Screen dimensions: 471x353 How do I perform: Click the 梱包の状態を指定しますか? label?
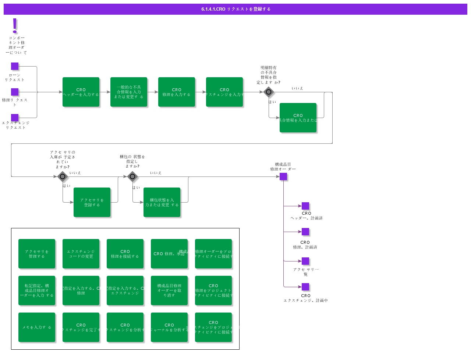(132, 161)
